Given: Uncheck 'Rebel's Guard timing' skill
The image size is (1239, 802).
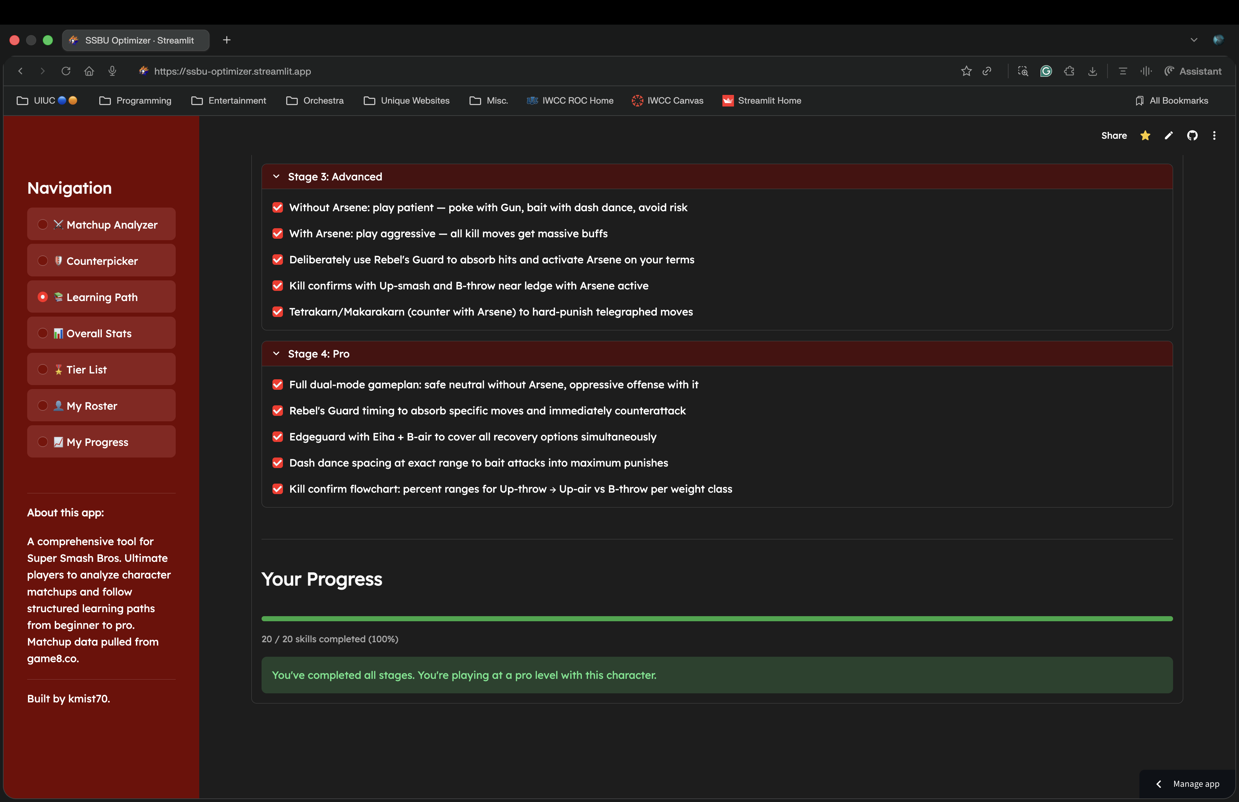Looking at the screenshot, I should pos(278,411).
